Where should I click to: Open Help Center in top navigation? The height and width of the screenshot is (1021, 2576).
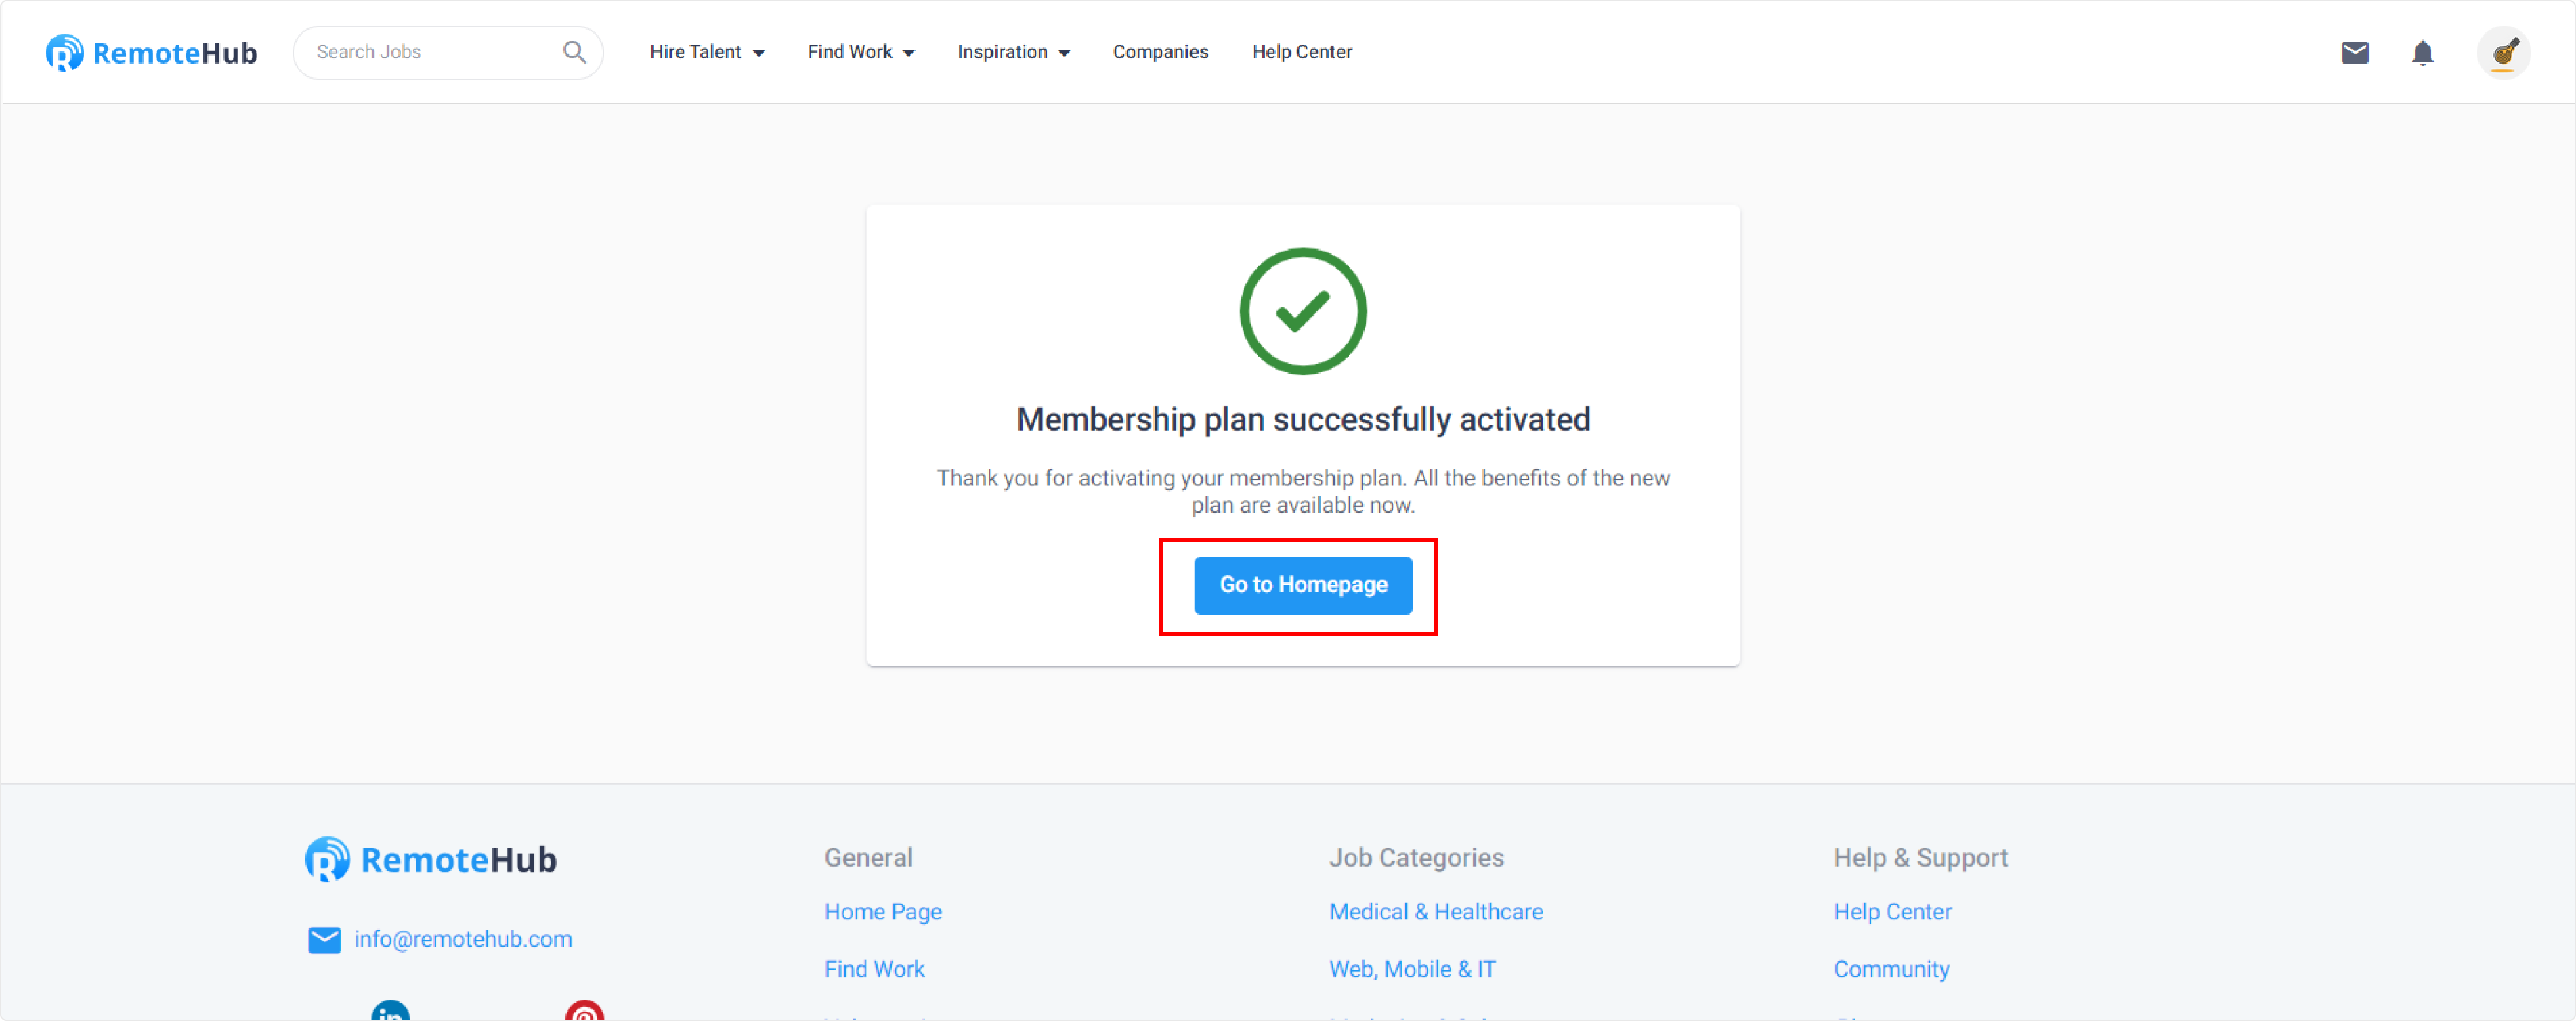1302,52
